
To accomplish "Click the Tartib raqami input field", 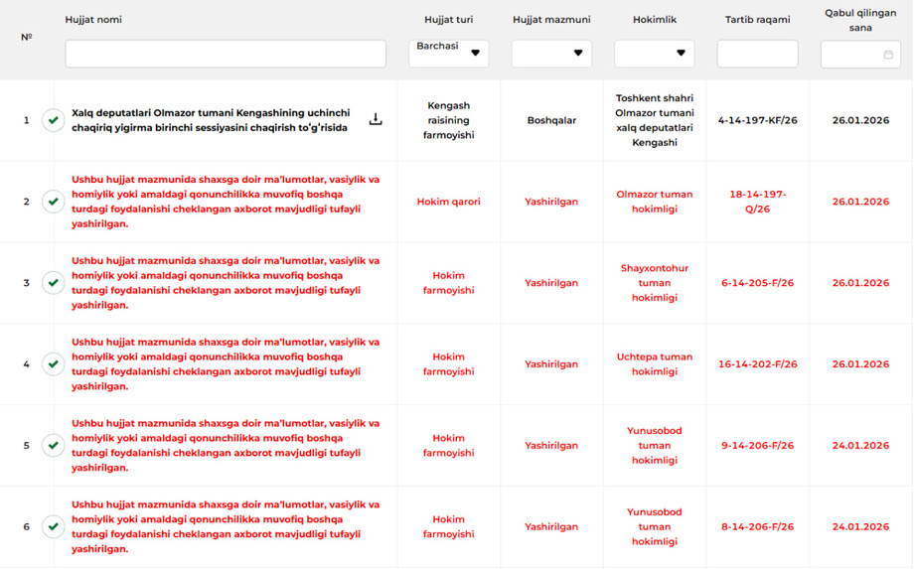I will coord(757,54).
